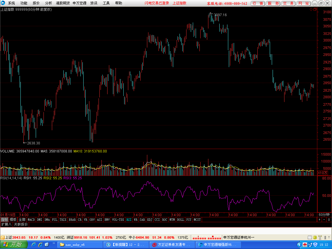Switch indicator to CCI

pyautogui.click(x=157, y=220)
